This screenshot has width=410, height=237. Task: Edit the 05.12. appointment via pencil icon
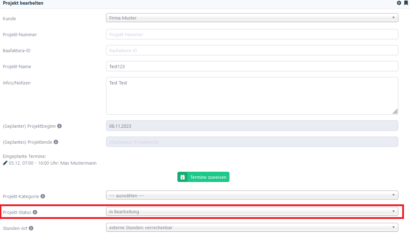pyautogui.click(x=5, y=163)
